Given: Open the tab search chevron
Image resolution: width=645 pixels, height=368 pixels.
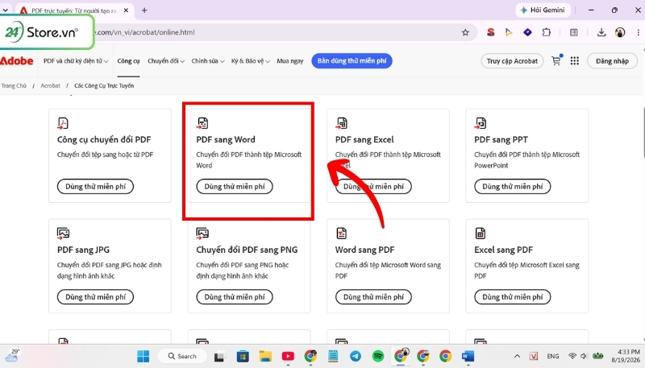Looking at the screenshot, I should (x=6, y=10).
